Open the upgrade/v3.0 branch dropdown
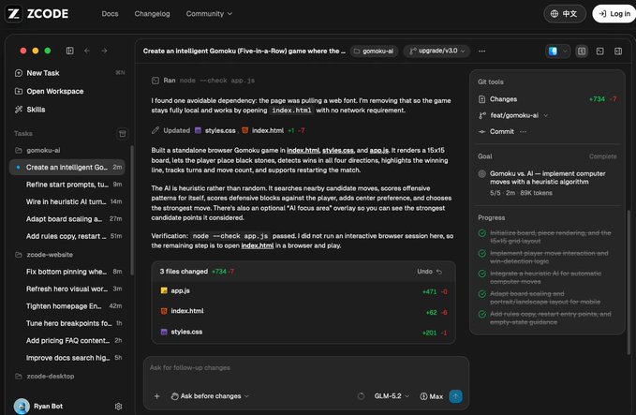 tap(436, 52)
